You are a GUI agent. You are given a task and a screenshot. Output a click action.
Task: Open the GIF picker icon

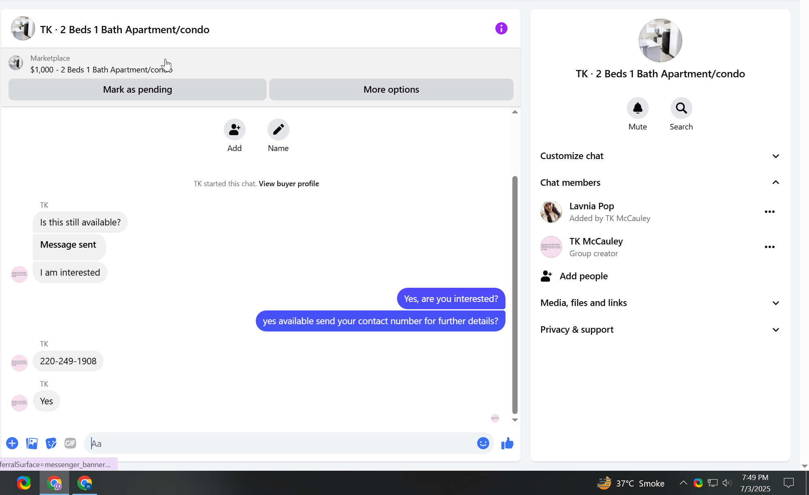click(x=70, y=443)
